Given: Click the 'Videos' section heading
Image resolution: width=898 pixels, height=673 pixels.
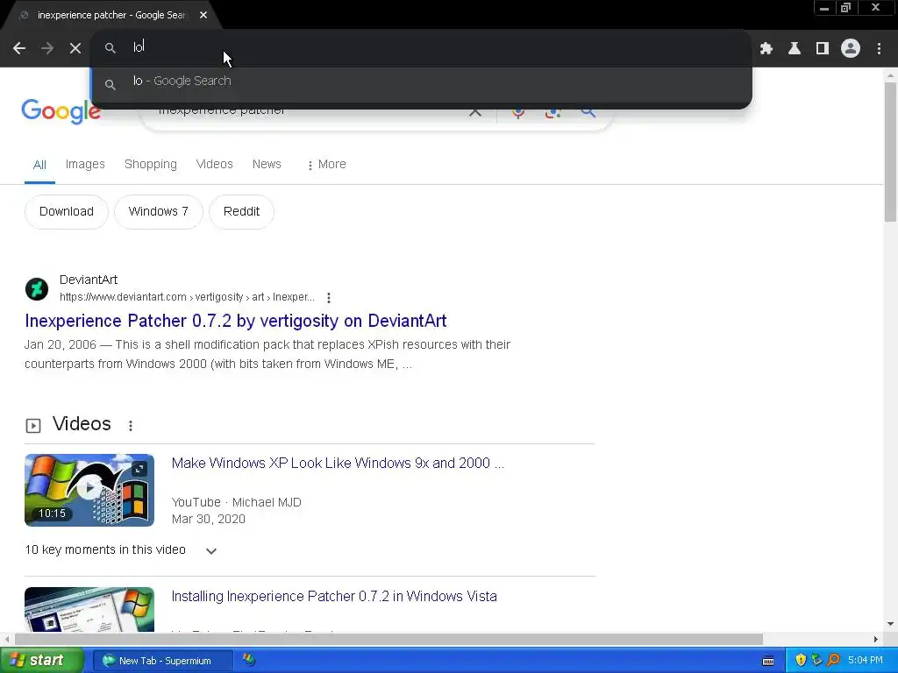Looking at the screenshot, I should (x=82, y=424).
